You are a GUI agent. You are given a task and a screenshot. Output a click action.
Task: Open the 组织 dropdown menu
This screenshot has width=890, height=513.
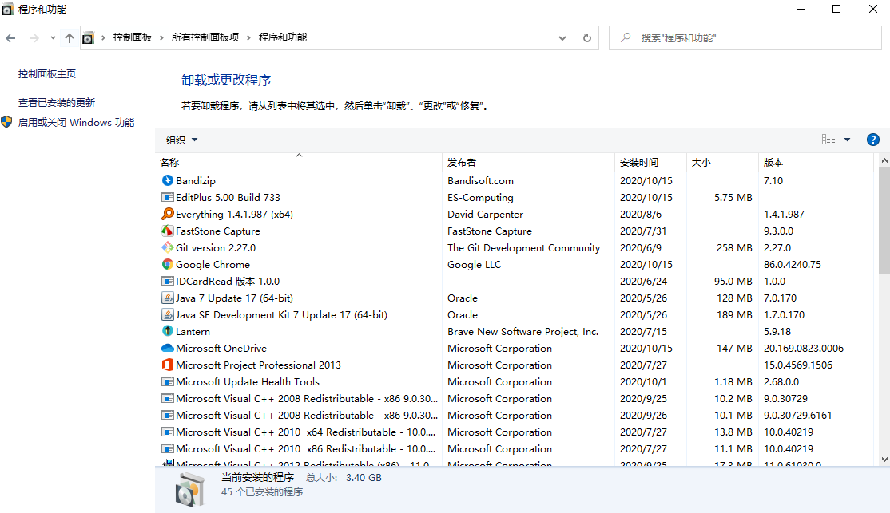(181, 140)
